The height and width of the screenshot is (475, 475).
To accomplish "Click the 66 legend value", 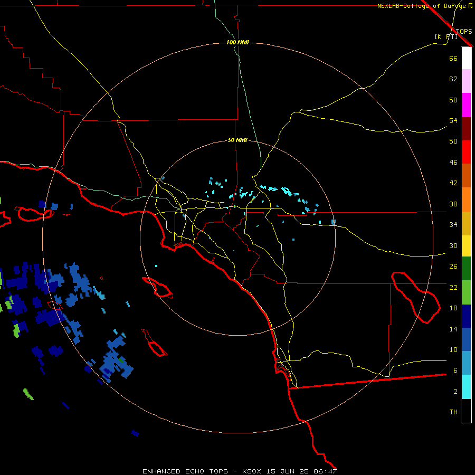I will coord(453,58).
